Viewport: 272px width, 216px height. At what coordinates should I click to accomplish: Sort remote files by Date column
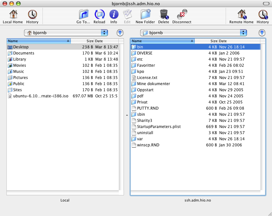239,41
